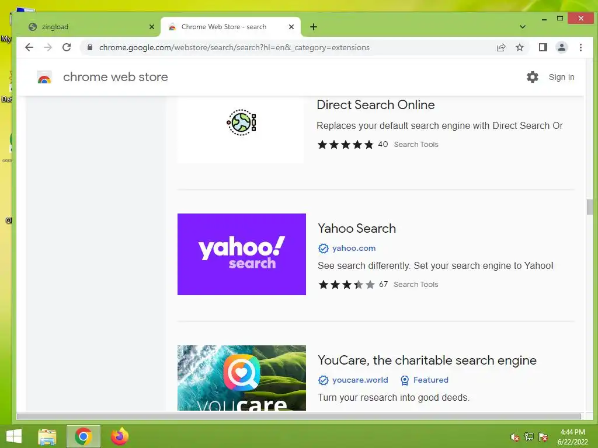Open File Explorer from the taskbar

pyautogui.click(x=47, y=436)
